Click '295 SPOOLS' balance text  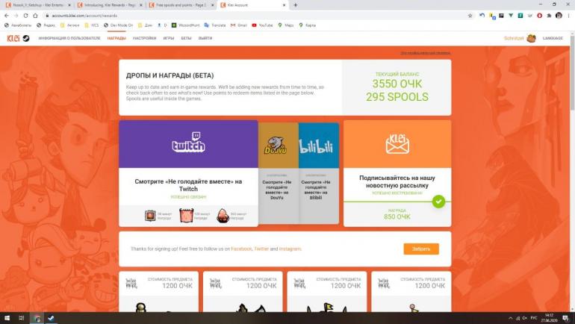pos(397,97)
